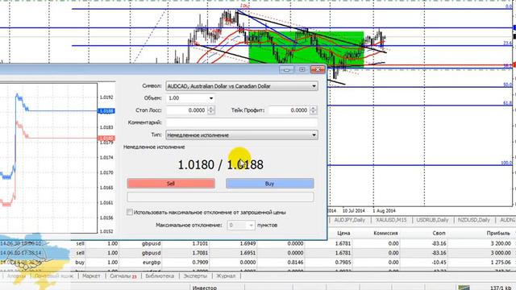Open the Символ dropdown showing AUDCAD
516x290 pixels.
click(242, 86)
